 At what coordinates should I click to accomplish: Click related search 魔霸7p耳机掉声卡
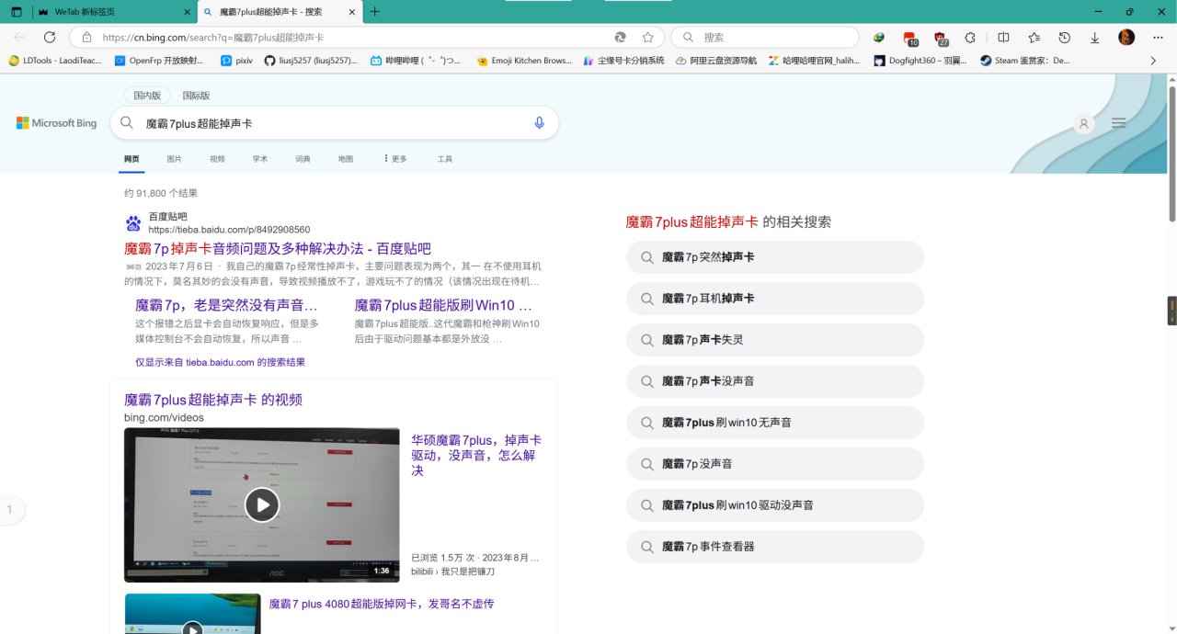pyautogui.click(x=775, y=299)
